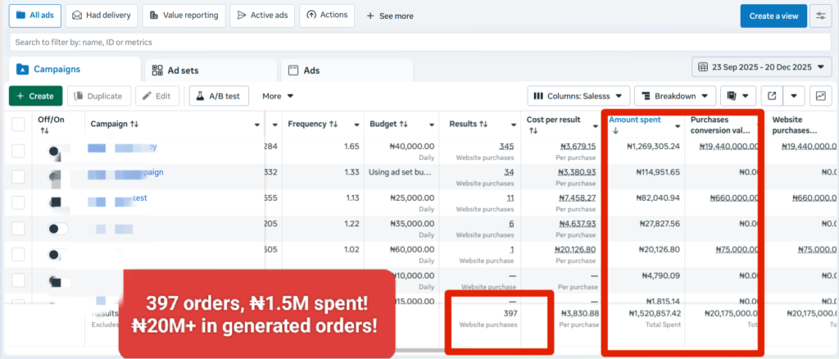
Task: Expand the Breakdown dropdown
Action: point(675,96)
